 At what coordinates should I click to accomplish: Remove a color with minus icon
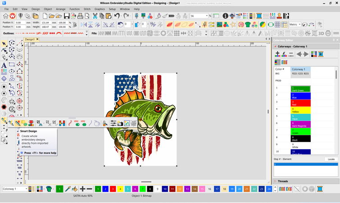pyautogui.click(x=291, y=54)
